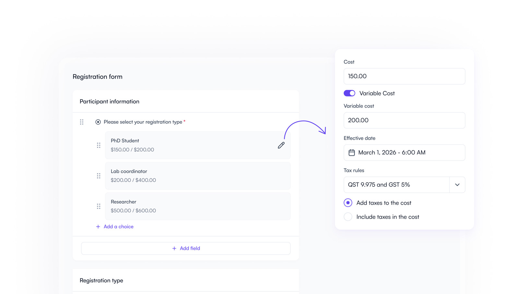Click drag handle beside registration type question
The height and width of the screenshot is (294, 506).
(x=82, y=122)
